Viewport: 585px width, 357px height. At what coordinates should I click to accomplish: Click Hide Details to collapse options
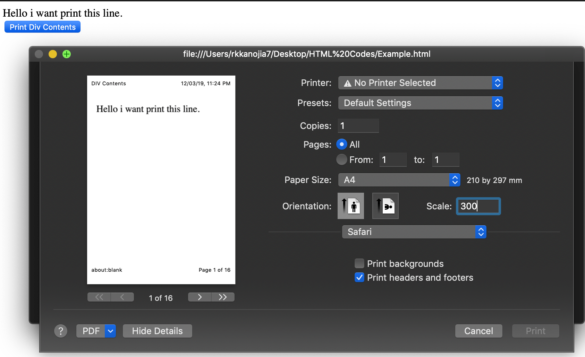coord(157,331)
